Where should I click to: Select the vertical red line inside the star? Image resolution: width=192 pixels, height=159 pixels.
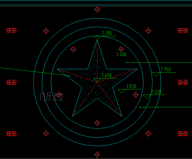click(97, 61)
